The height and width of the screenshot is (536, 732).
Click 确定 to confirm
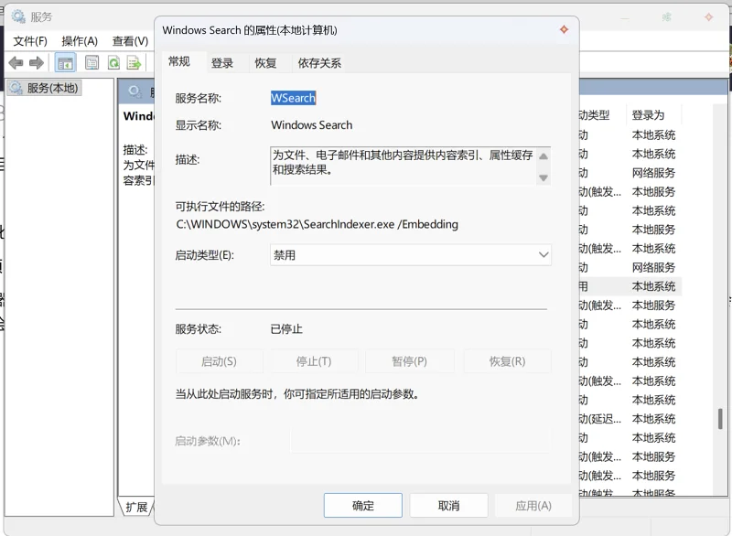(x=363, y=506)
